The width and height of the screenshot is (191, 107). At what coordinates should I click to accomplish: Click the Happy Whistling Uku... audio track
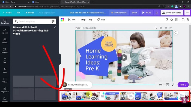(77, 85)
